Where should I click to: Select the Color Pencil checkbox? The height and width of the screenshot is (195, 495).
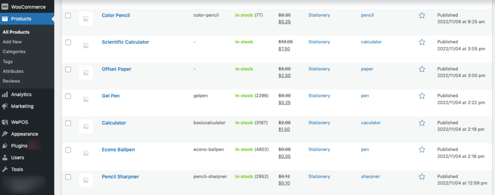tap(68, 15)
